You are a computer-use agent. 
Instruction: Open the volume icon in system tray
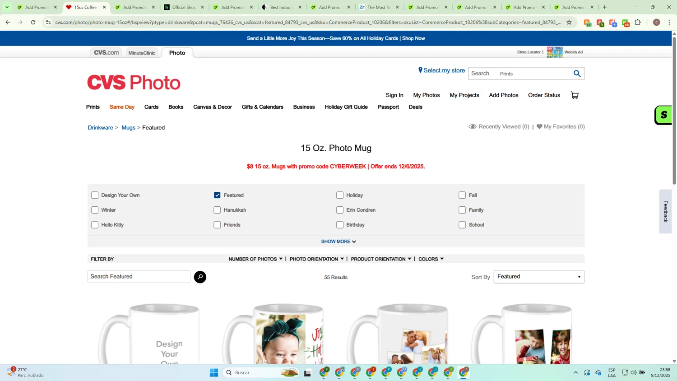click(x=633, y=372)
